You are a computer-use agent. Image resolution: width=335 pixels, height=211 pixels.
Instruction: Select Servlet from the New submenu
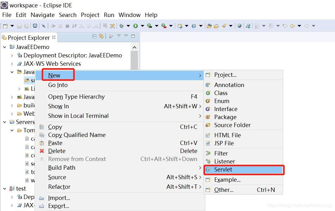point(244,170)
